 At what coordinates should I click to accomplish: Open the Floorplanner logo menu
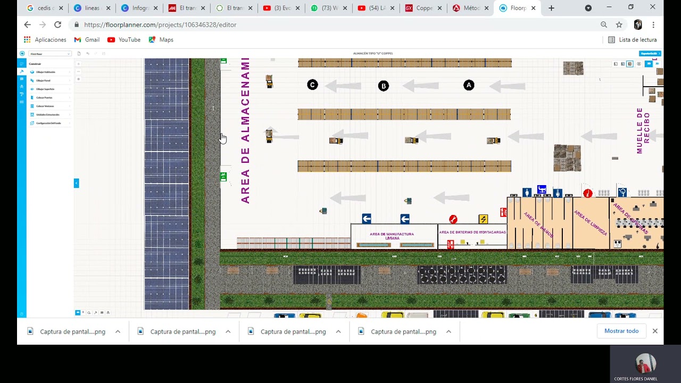pos(22,53)
